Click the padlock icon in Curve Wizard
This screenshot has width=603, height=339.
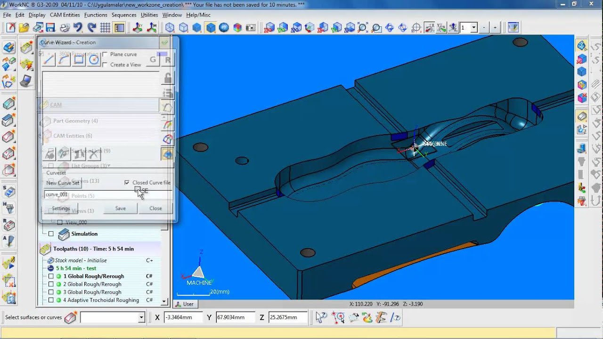[167, 78]
